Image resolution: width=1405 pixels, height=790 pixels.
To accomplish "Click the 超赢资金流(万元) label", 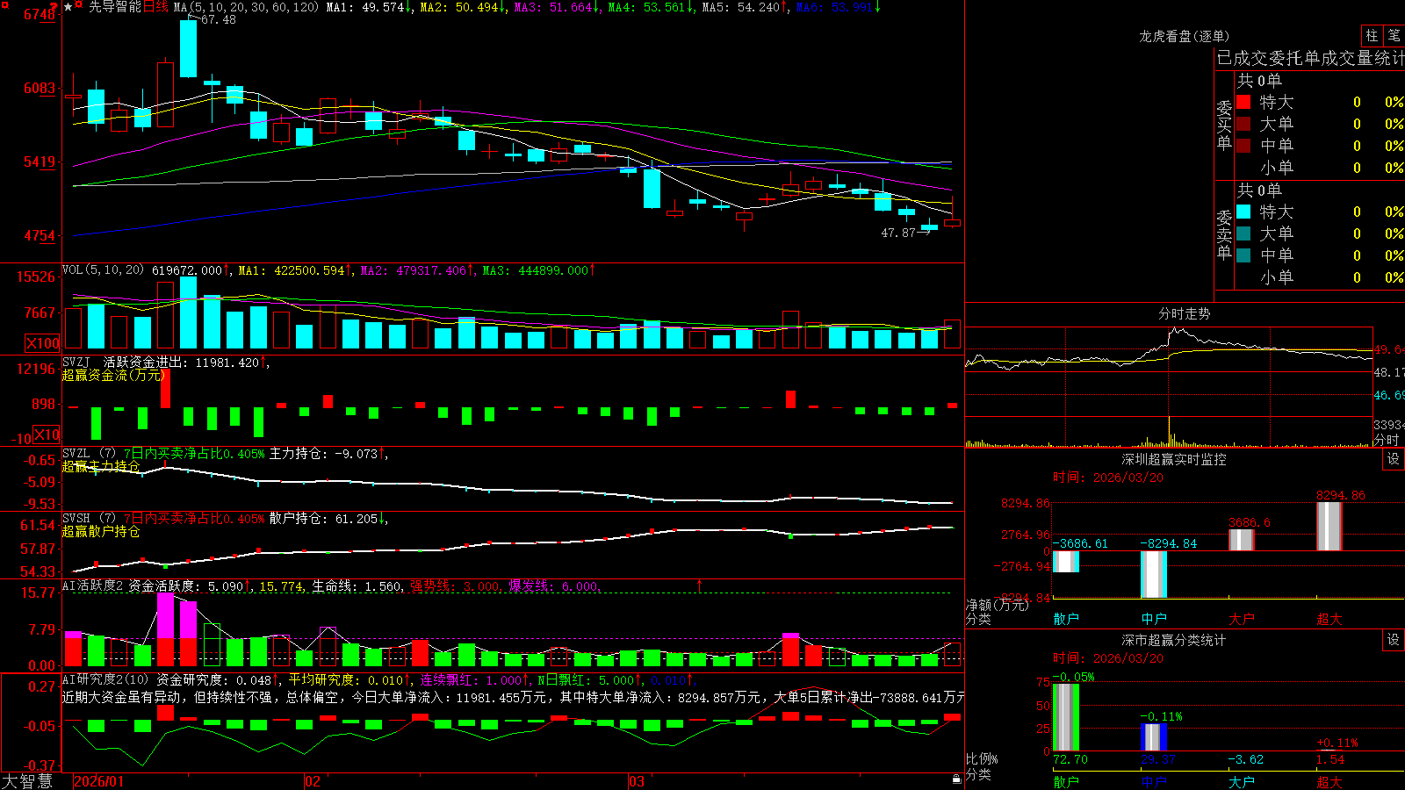I will (113, 375).
